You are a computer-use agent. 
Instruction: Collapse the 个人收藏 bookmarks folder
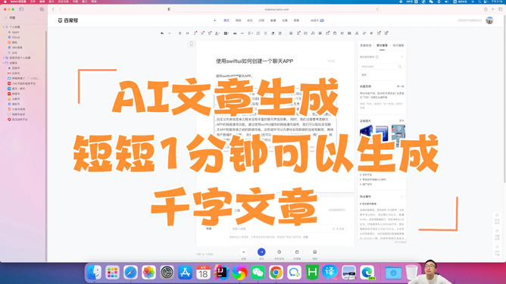point(4,27)
